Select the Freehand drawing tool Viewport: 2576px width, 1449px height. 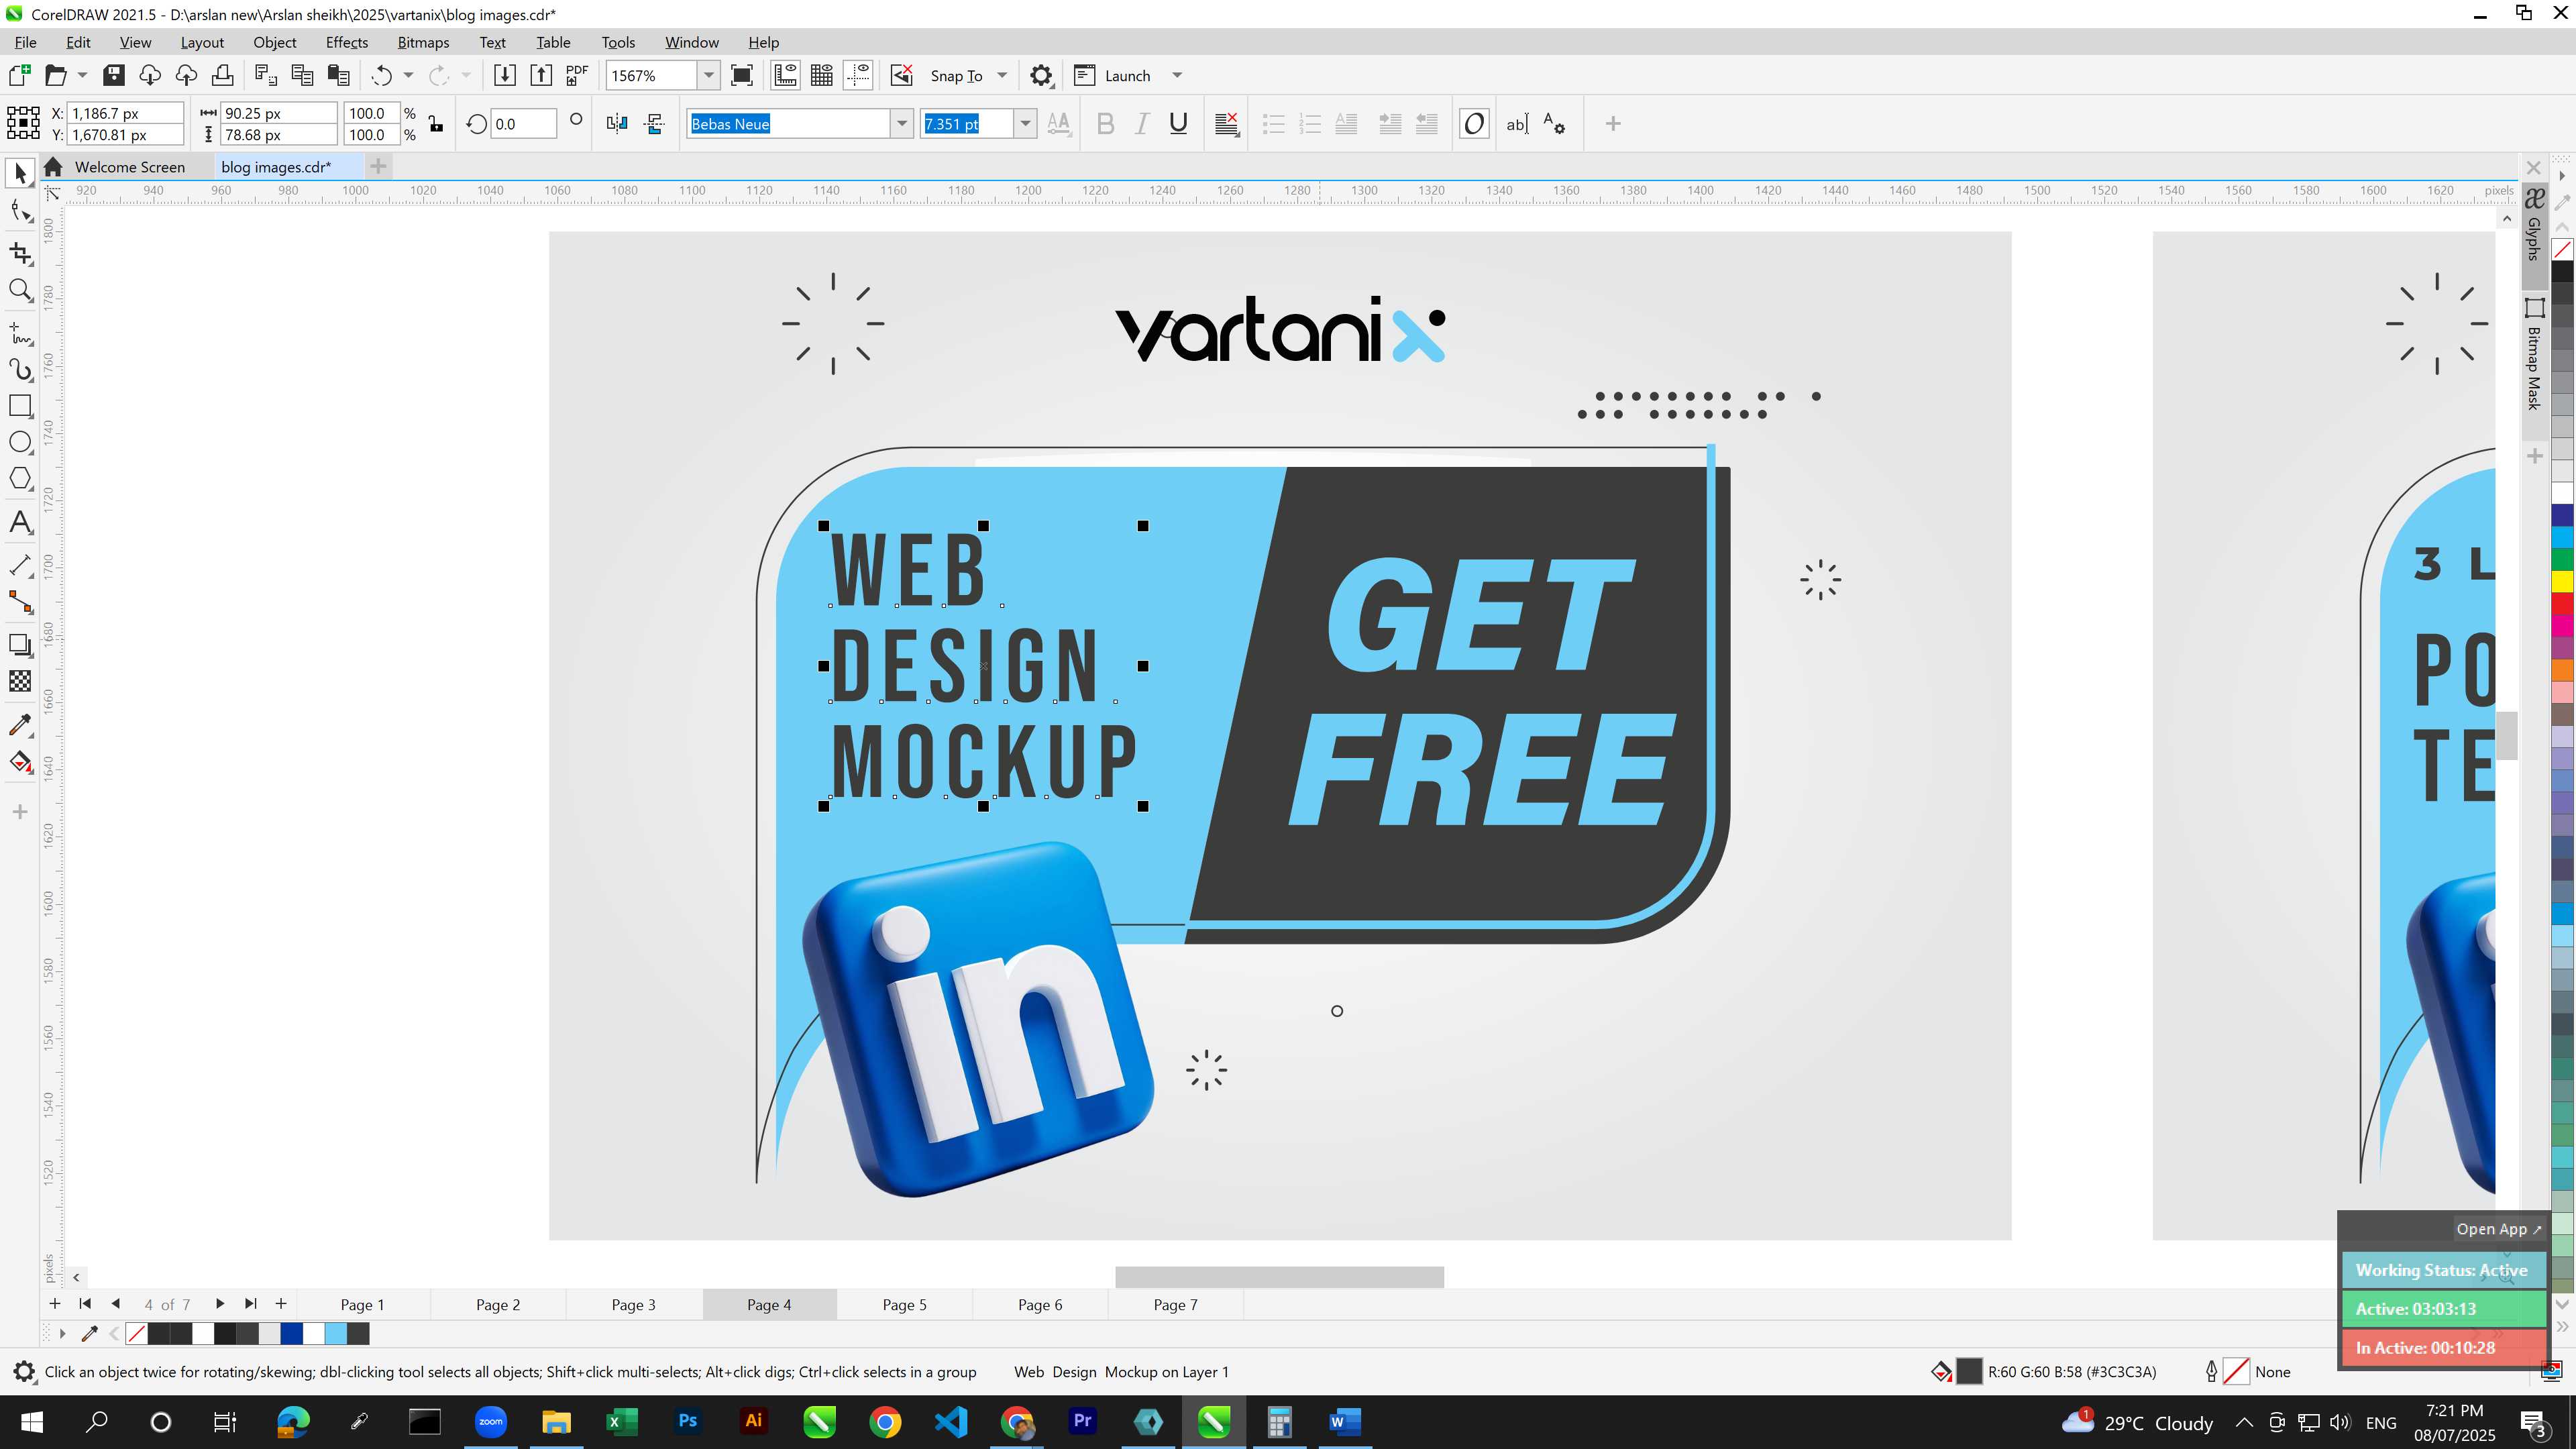(x=20, y=333)
